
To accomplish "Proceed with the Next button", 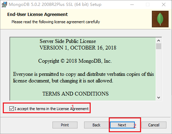I will 122,125.
